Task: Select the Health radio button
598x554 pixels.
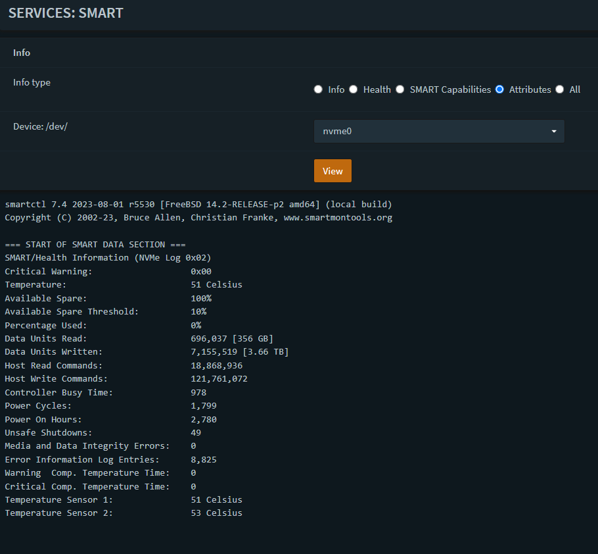Action: (354, 89)
